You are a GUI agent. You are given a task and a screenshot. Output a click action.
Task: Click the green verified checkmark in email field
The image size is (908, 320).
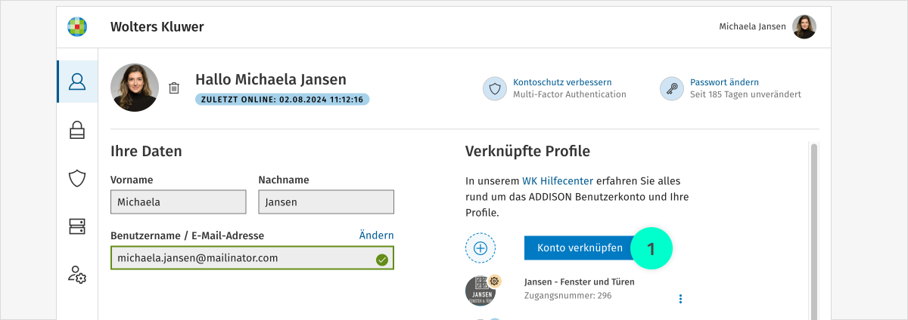coord(382,260)
